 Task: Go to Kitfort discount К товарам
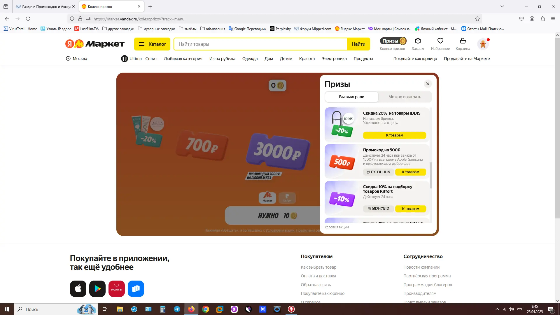tap(411, 209)
